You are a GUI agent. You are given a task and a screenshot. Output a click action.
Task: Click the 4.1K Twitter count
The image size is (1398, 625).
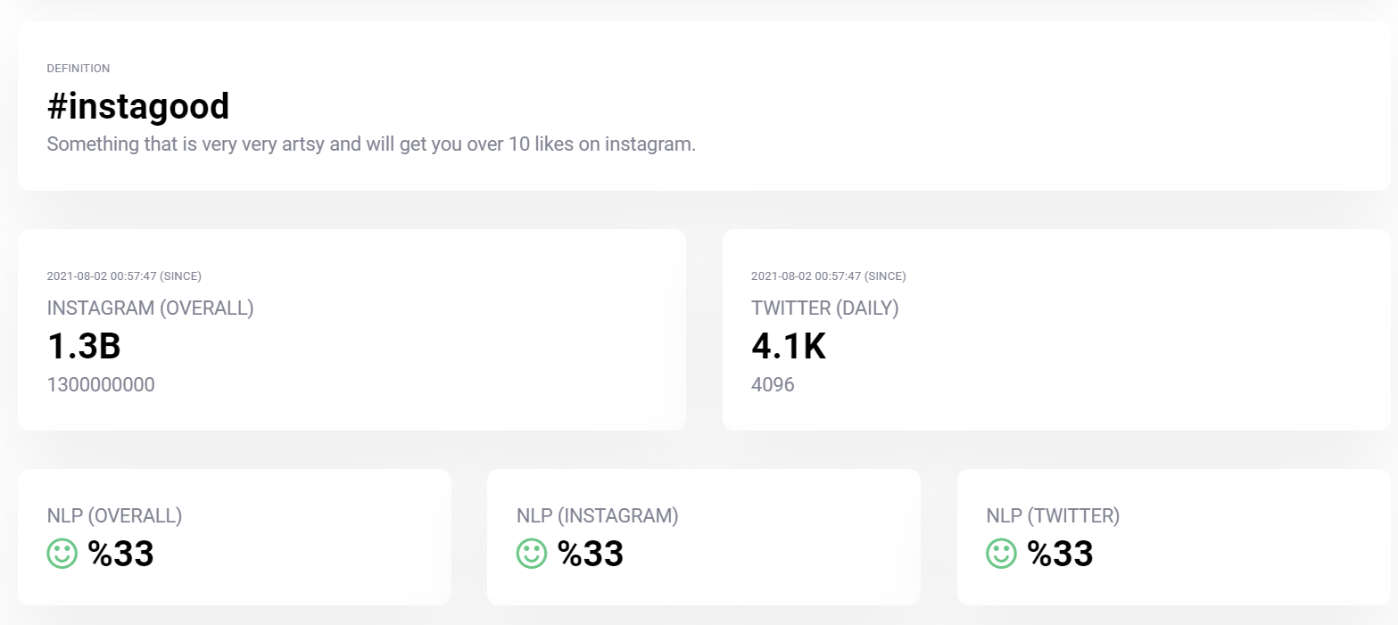789,347
